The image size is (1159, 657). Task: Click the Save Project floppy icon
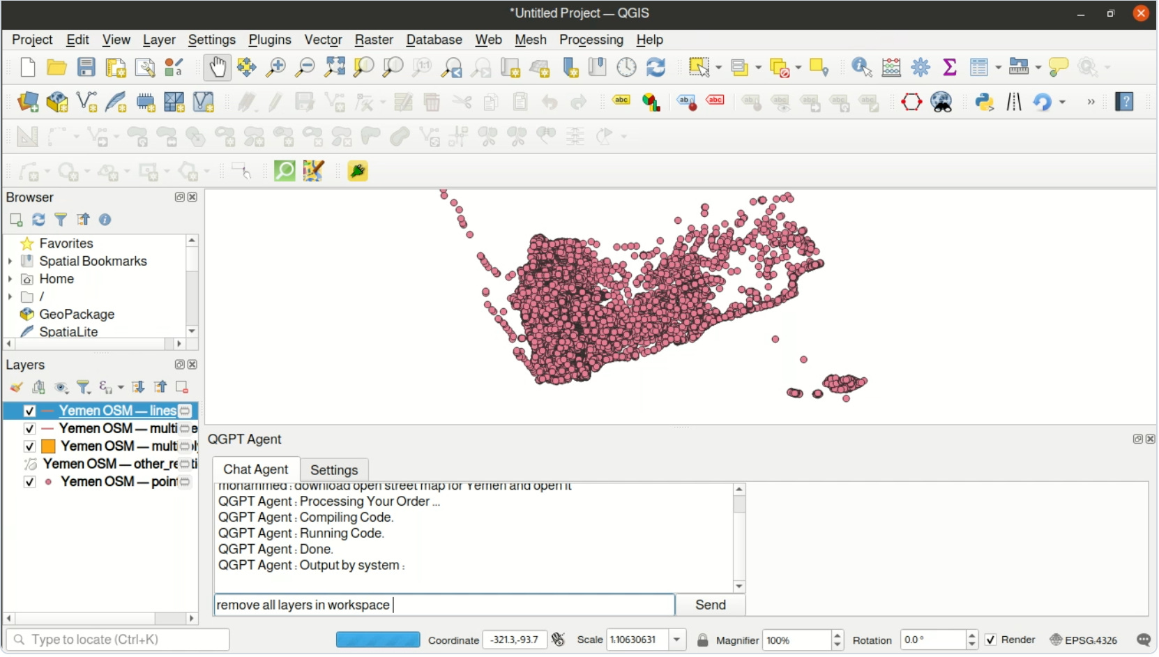(x=86, y=68)
